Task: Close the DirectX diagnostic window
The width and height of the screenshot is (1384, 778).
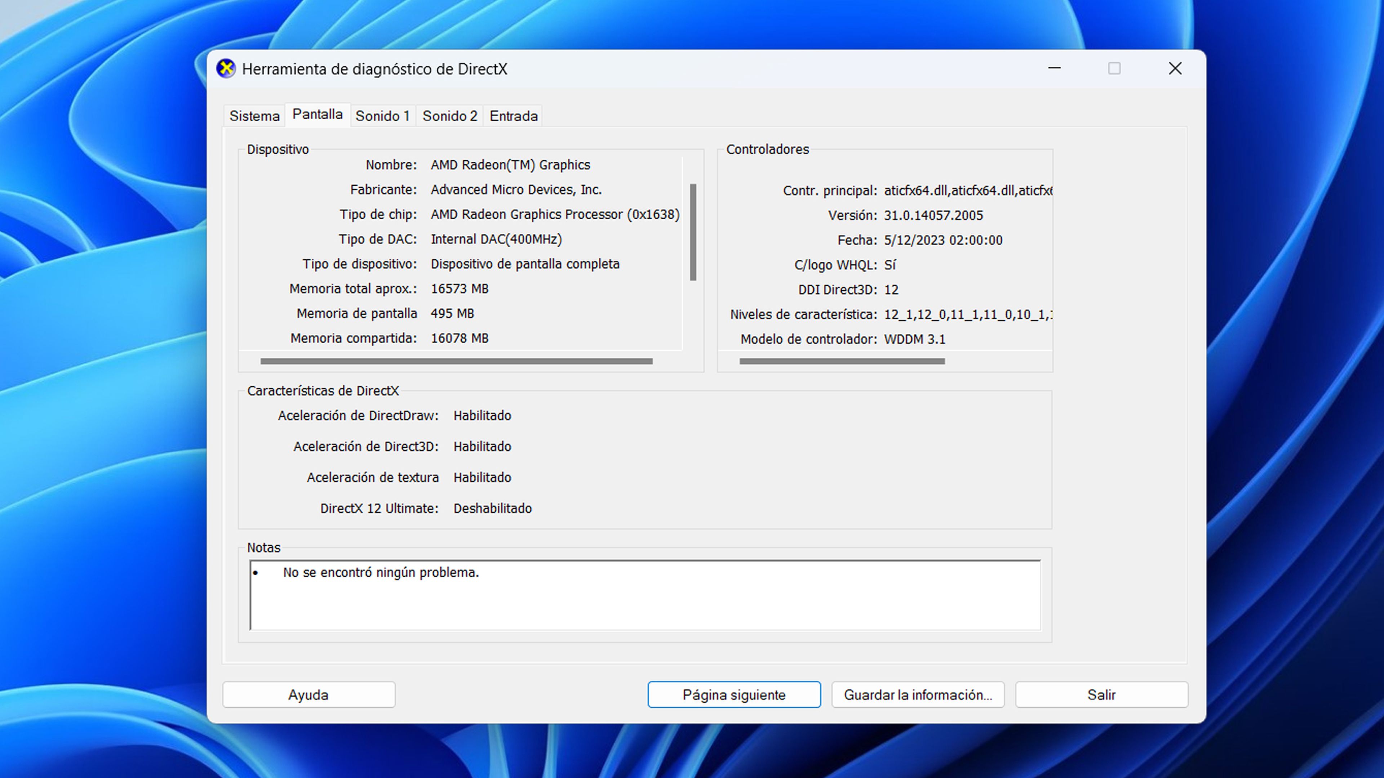Action: tap(1175, 68)
